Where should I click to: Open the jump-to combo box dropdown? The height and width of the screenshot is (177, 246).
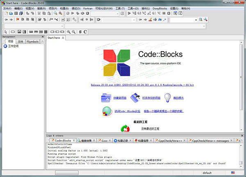coord(134,20)
